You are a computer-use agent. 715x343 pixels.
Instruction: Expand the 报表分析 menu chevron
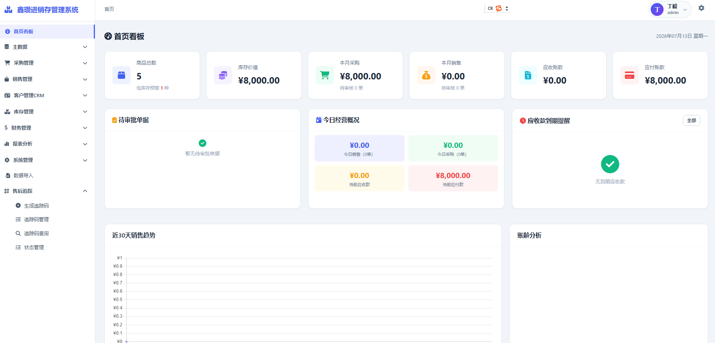85,144
